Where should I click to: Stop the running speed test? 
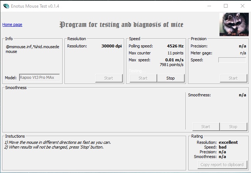coord(171,78)
